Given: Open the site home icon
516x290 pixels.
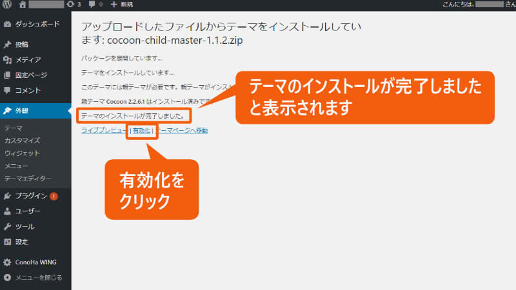Looking at the screenshot, I should tap(23, 5).
